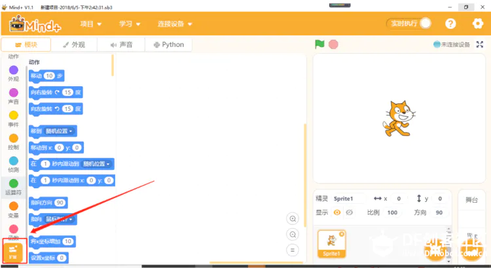Edit the sprite y coordinate field
Screen dimensions: 491x268
440,199
